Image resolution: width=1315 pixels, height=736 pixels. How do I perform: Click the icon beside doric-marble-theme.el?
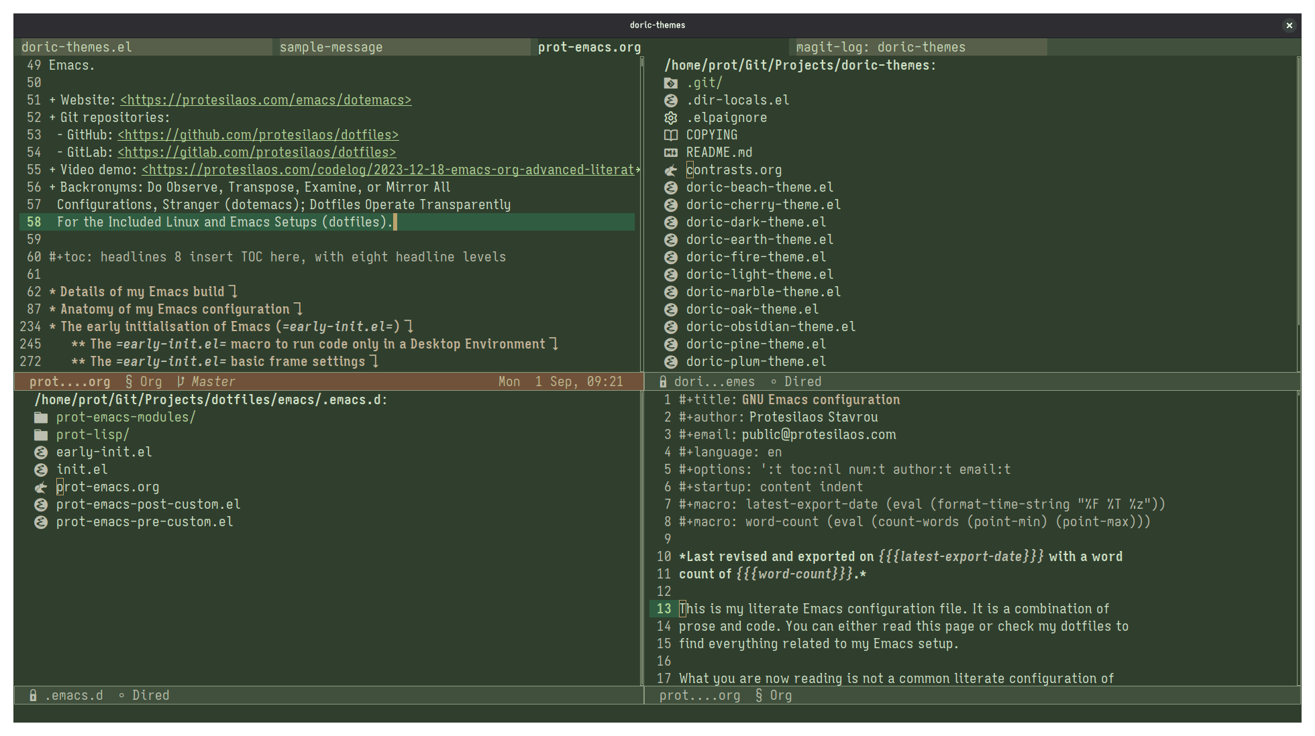tap(670, 292)
